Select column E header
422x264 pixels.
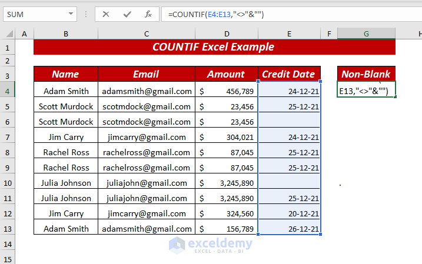click(x=290, y=34)
